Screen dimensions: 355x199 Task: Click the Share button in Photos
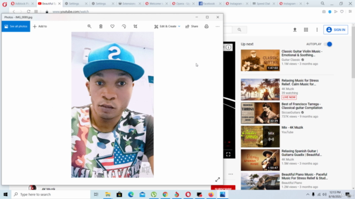pos(192,27)
